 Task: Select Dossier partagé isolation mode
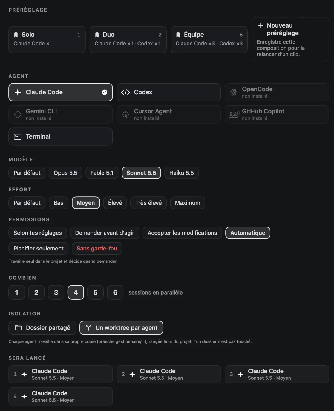click(x=42, y=328)
